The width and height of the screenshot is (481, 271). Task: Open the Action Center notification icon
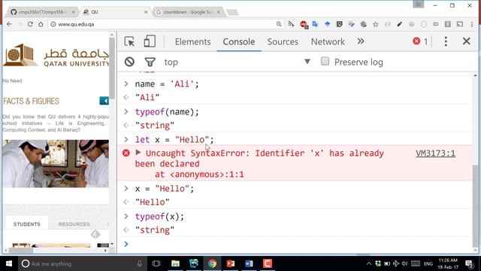click(x=469, y=263)
